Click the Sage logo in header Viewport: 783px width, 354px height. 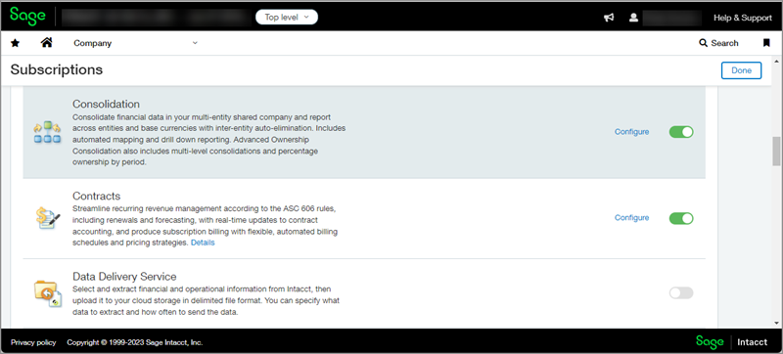[27, 16]
